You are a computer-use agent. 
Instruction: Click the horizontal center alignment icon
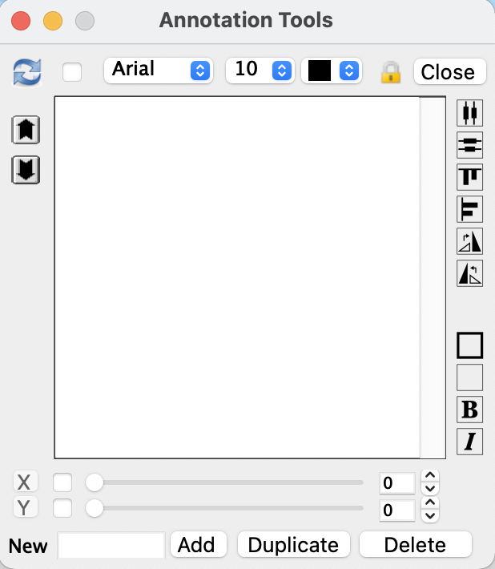pos(469,145)
